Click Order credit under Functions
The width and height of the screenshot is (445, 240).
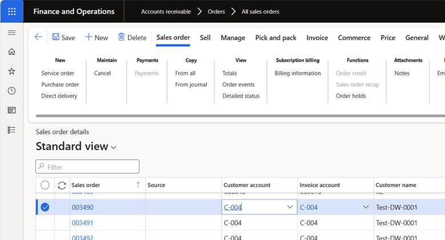click(351, 73)
